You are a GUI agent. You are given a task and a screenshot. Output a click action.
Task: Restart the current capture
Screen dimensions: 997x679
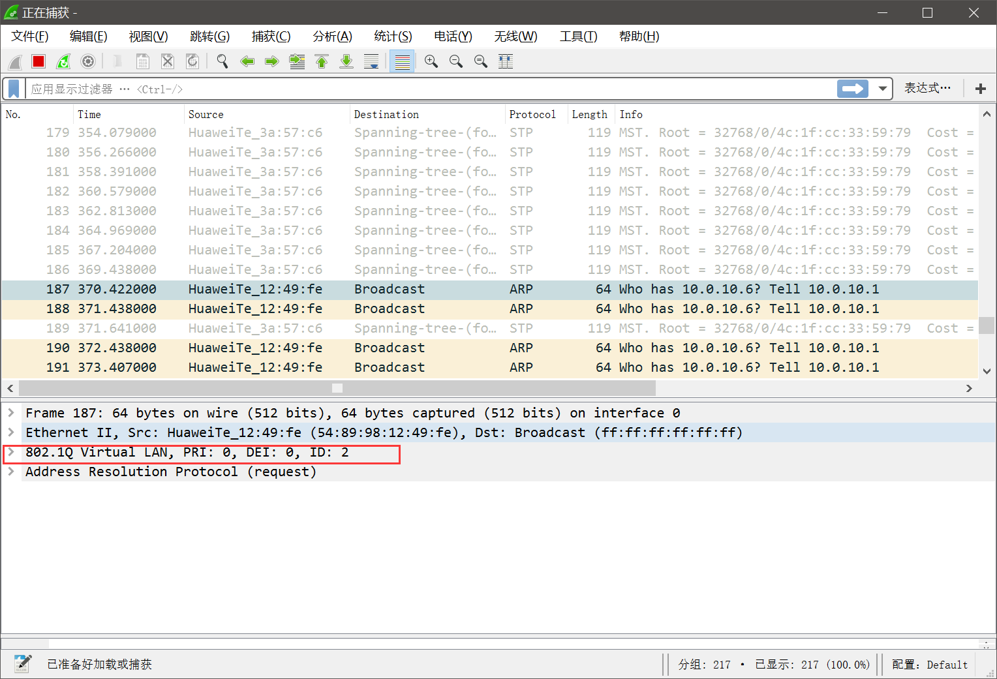click(63, 62)
